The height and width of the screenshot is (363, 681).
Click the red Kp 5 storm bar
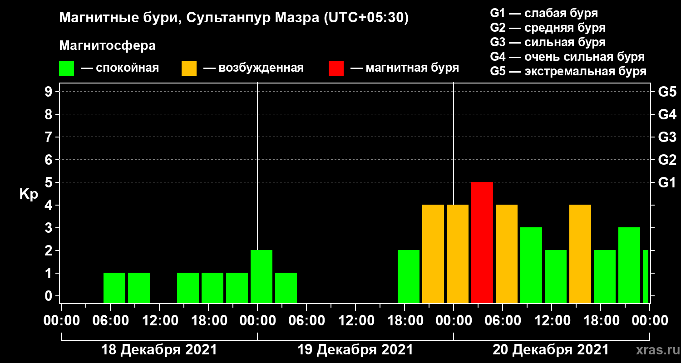point(482,242)
